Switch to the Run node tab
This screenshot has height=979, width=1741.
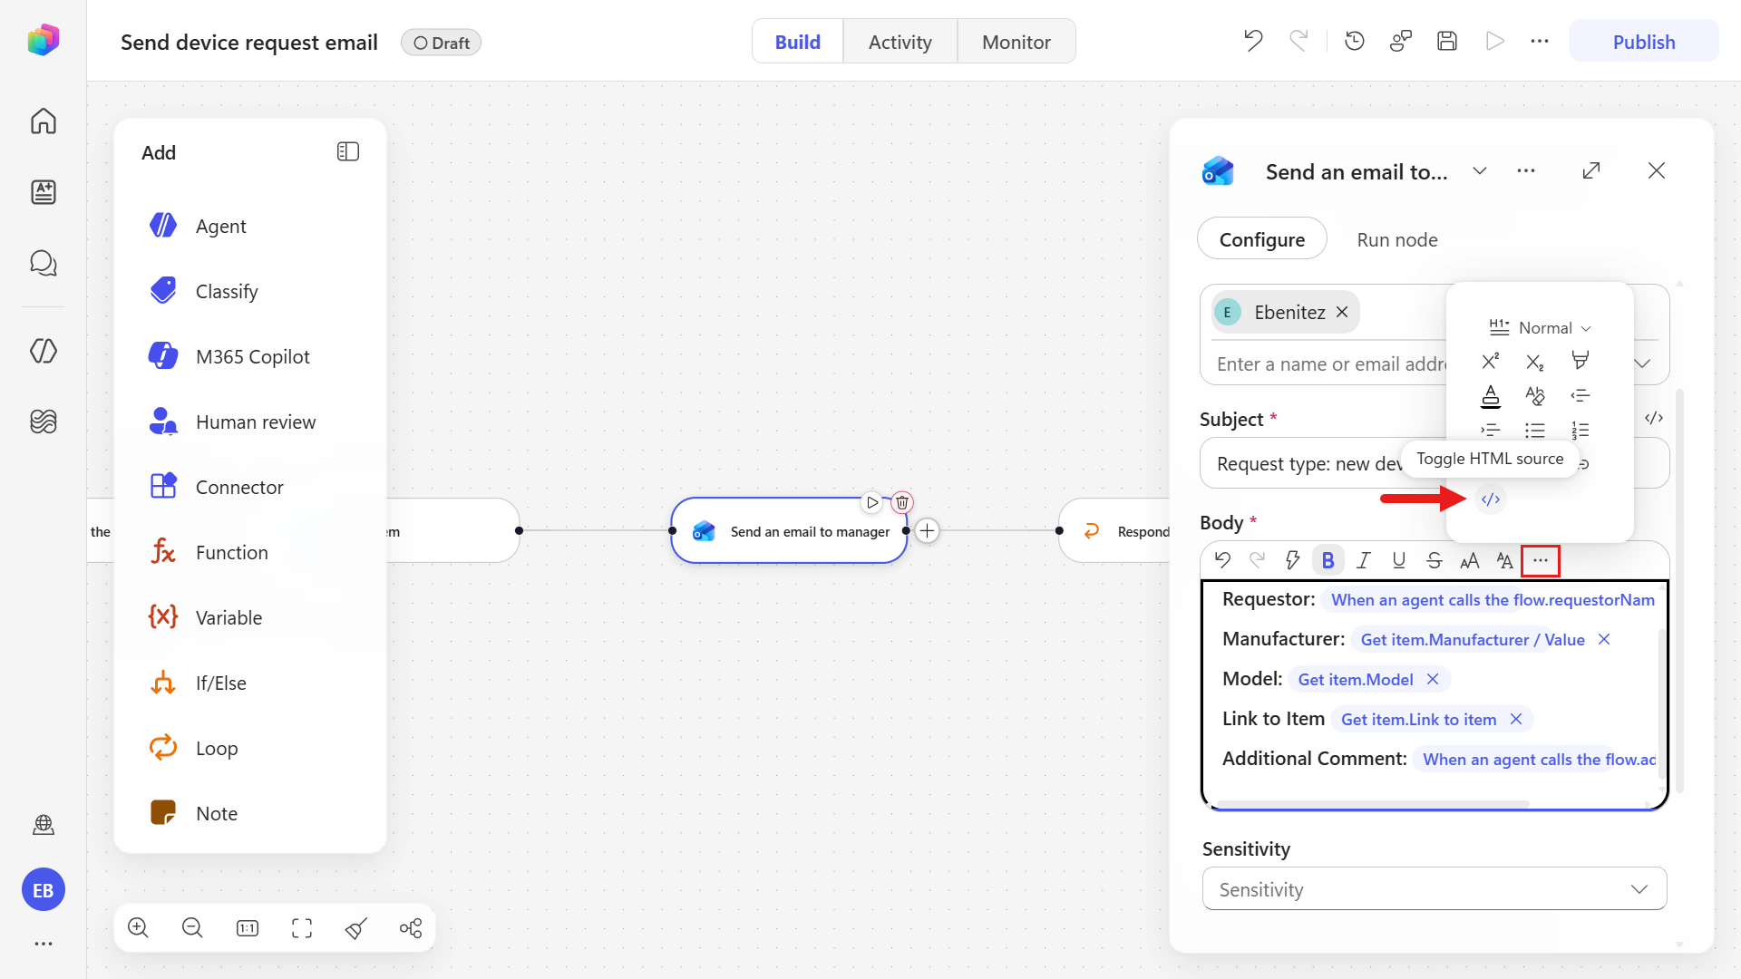(1397, 239)
